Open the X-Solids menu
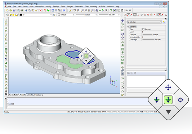Image resolution: width=192 pixels, height=134 pixels. [x=102, y=6]
